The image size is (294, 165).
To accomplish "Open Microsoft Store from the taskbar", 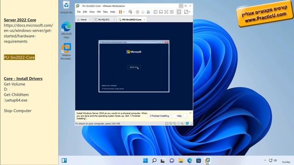I will point(198,160).
